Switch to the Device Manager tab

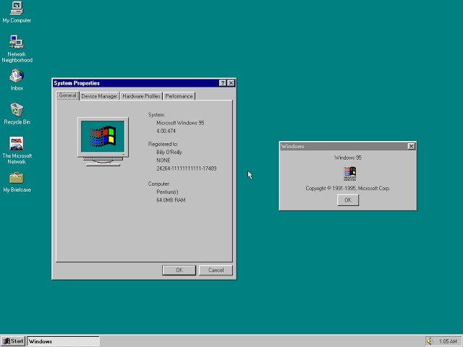tap(99, 96)
